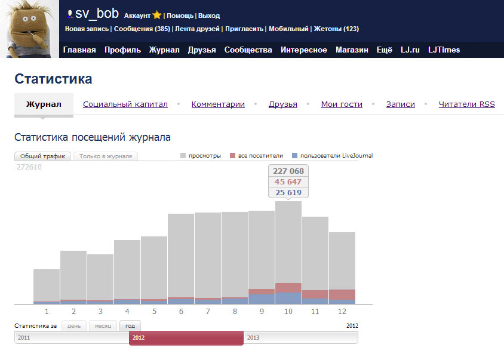The width and height of the screenshot is (504, 354).
Task: Click the chart bar for month 1
Action: point(47,286)
